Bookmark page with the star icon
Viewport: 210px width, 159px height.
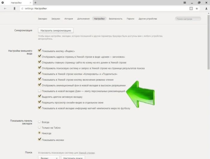click(196, 9)
